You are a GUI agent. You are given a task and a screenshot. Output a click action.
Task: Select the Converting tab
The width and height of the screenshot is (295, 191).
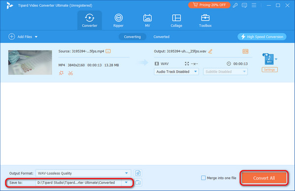coord(132,37)
